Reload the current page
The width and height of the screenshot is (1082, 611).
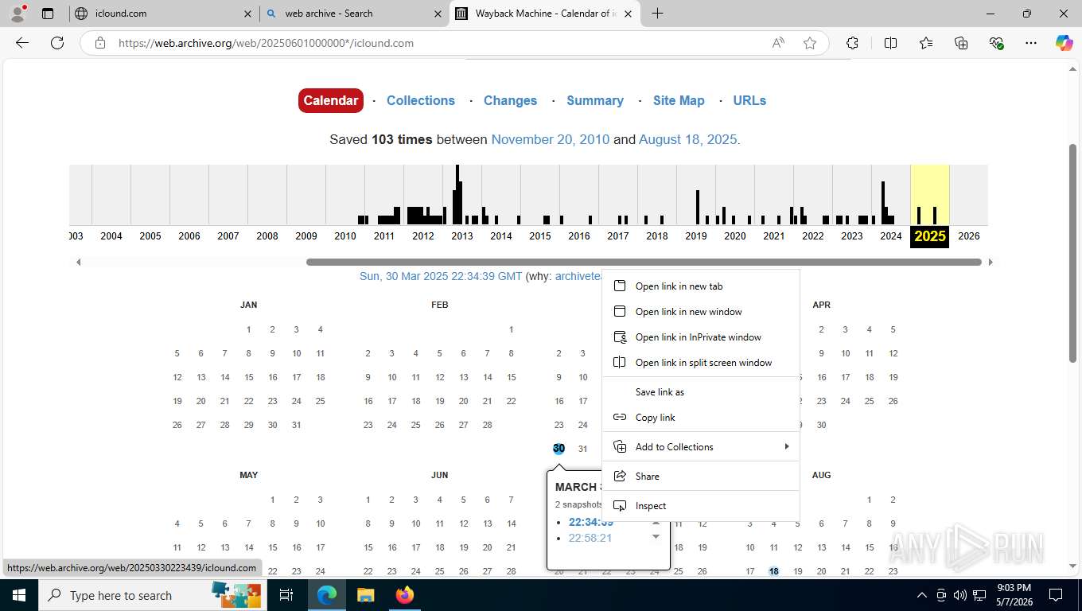57,43
